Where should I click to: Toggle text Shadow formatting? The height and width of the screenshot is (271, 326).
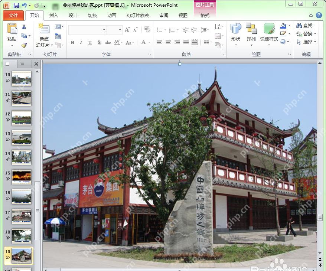tap(99, 43)
